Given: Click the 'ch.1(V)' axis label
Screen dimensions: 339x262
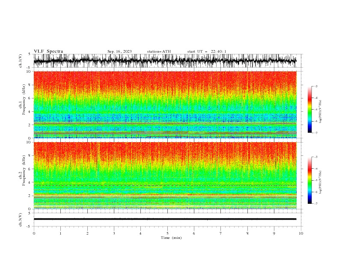Looking at the screenshot, I should tap(21, 61).
